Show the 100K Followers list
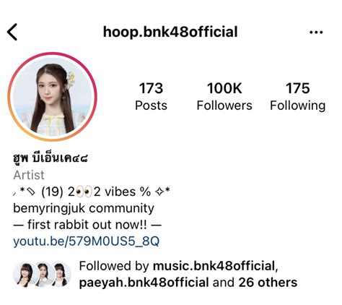342x305 pixels. click(x=224, y=96)
